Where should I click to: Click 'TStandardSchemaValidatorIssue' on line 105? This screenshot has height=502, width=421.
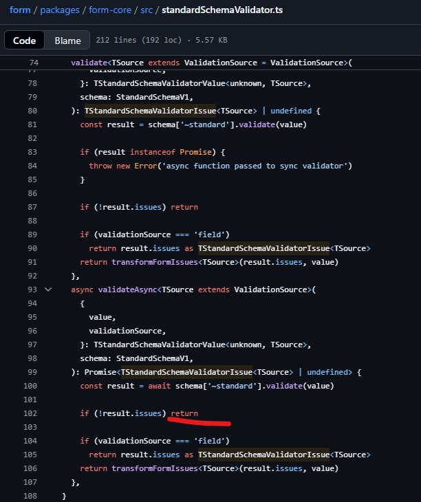[x=263, y=455]
